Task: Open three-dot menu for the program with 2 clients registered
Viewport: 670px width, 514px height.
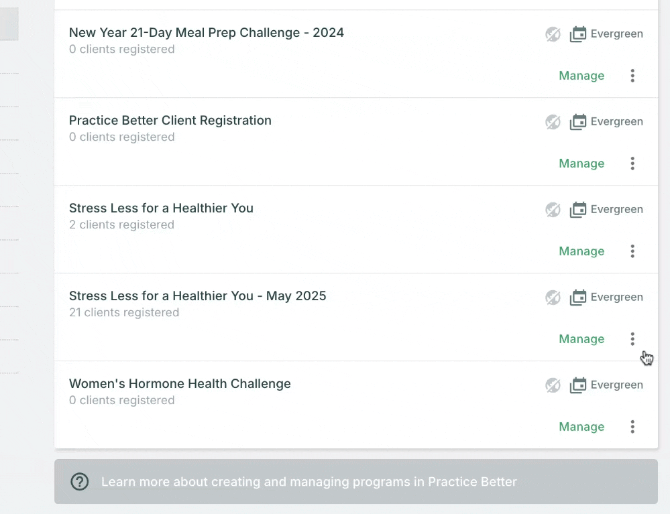Action: [632, 251]
